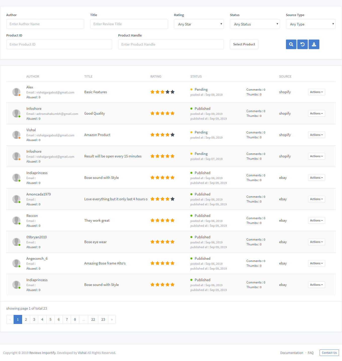Click star rating for Basic Features review
Image resolution: width=342 pixels, height=361 pixels.
pos(162,92)
